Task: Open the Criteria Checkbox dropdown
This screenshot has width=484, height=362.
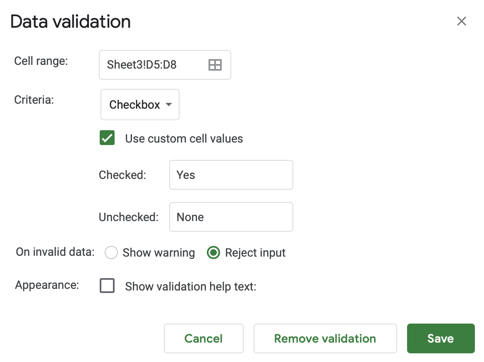Action: pyautogui.click(x=140, y=105)
